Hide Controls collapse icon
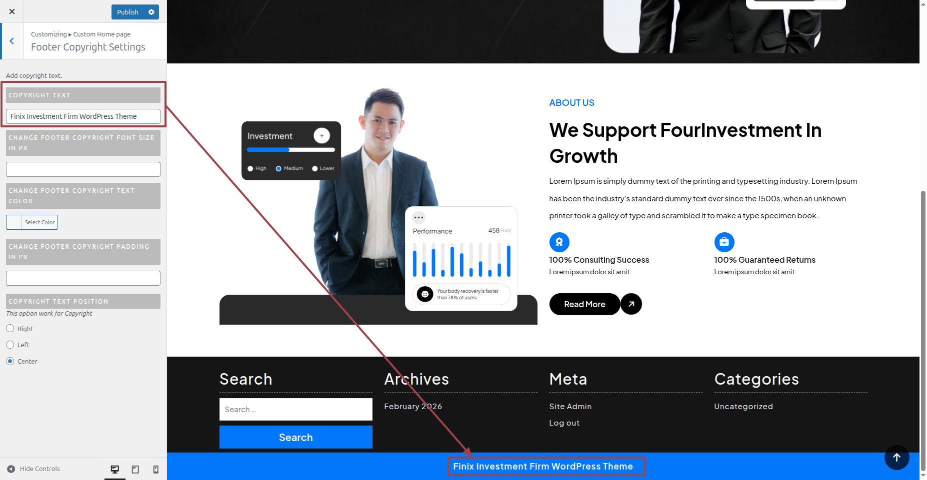Viewport: 927px width, 480px height. coord(11,469)
